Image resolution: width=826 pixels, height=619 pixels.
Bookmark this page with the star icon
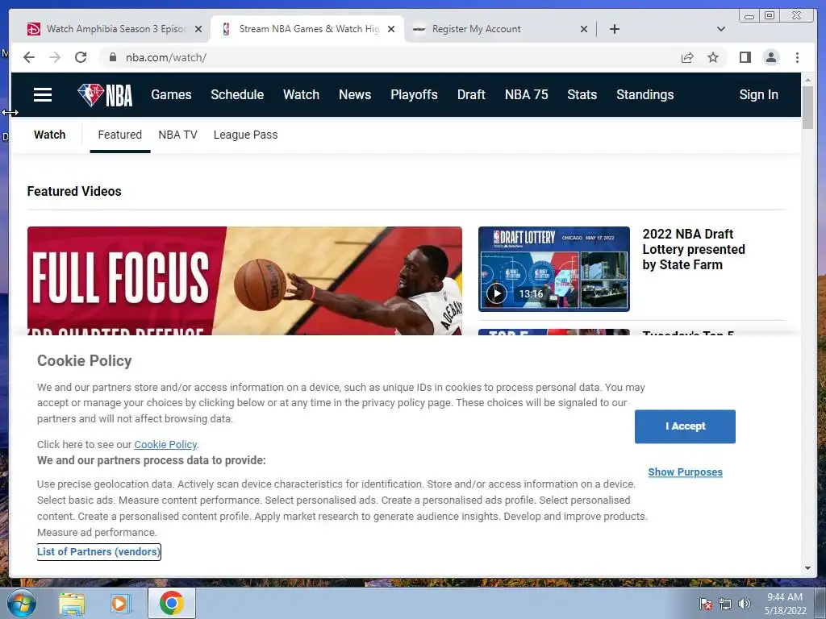[713, 57]
